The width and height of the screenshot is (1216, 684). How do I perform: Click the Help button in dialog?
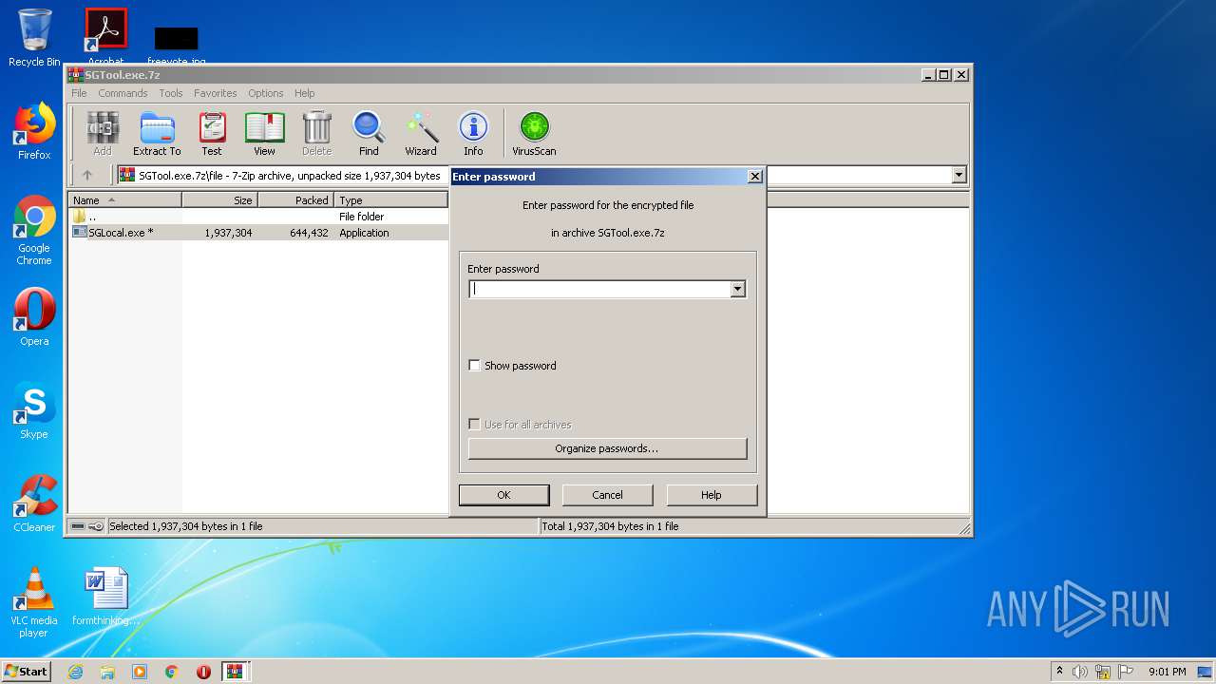(712, 495)
